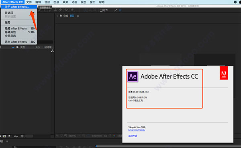Image resolution: width=241 pixels, height=148 pixels.
Task: Toggle the blue snapping extents icon in toolbar
Action: (x=120, y=10)
